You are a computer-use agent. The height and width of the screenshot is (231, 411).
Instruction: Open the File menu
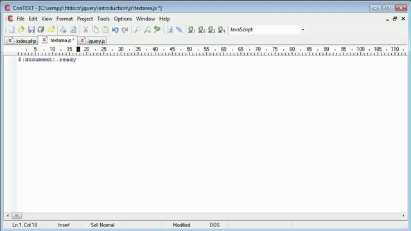tap(21, 19)
